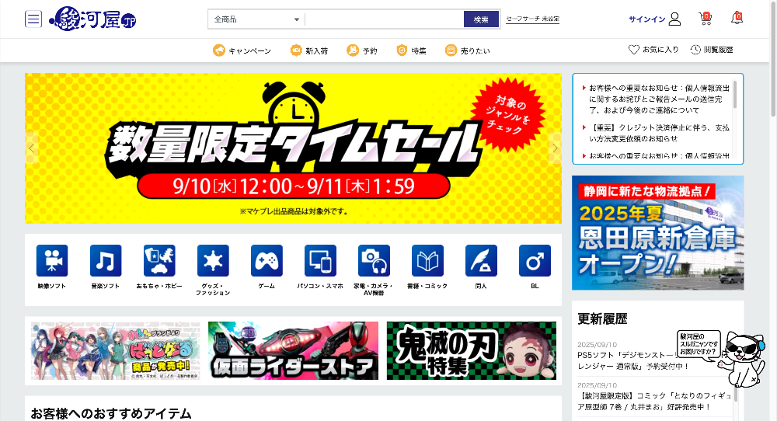Open the notifications bell icon
The height and width of the screenshot is (421, 777).
tap(737, 19)
